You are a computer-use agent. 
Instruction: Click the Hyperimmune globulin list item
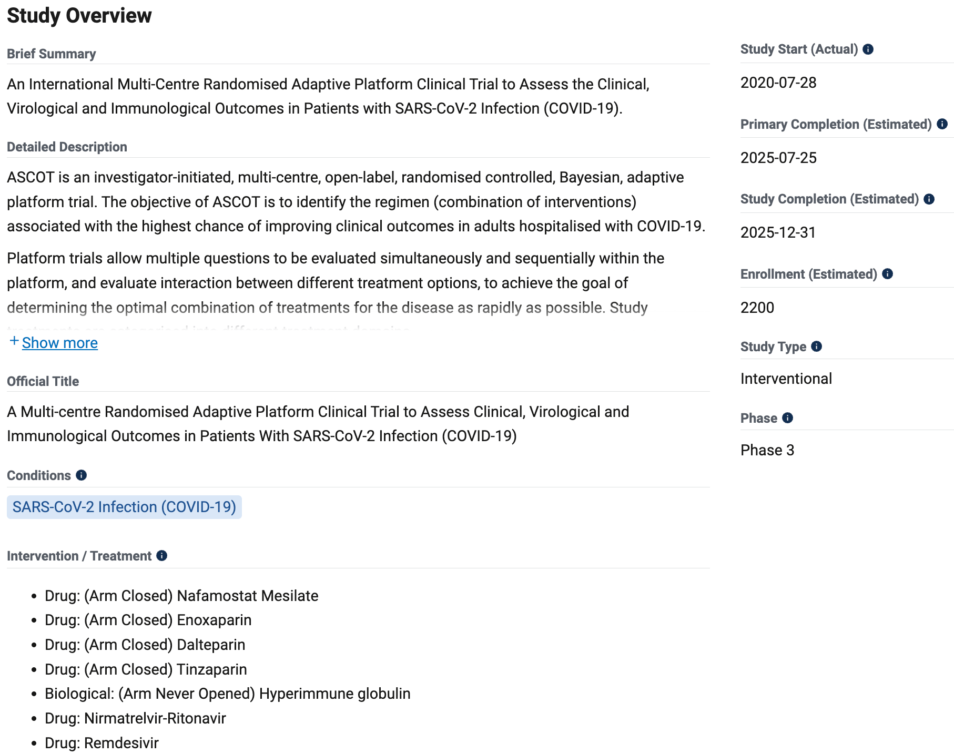(x=227, y=694)
